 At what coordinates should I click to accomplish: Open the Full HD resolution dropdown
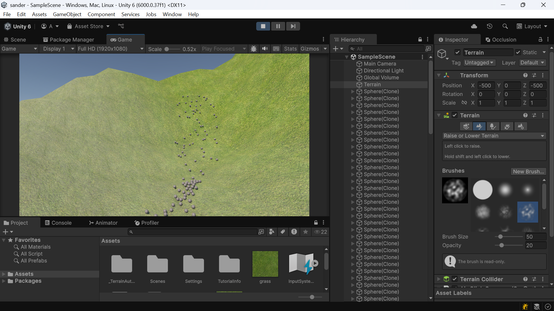click(x=111, y=49)
